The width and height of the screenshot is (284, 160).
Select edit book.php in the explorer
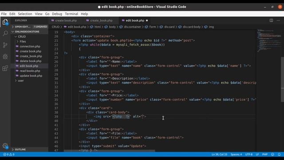[x=29, y=66]
